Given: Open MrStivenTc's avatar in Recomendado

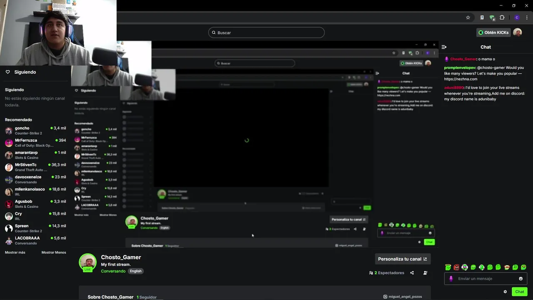Looking at the screenshot, I should (x=9, y=167).
